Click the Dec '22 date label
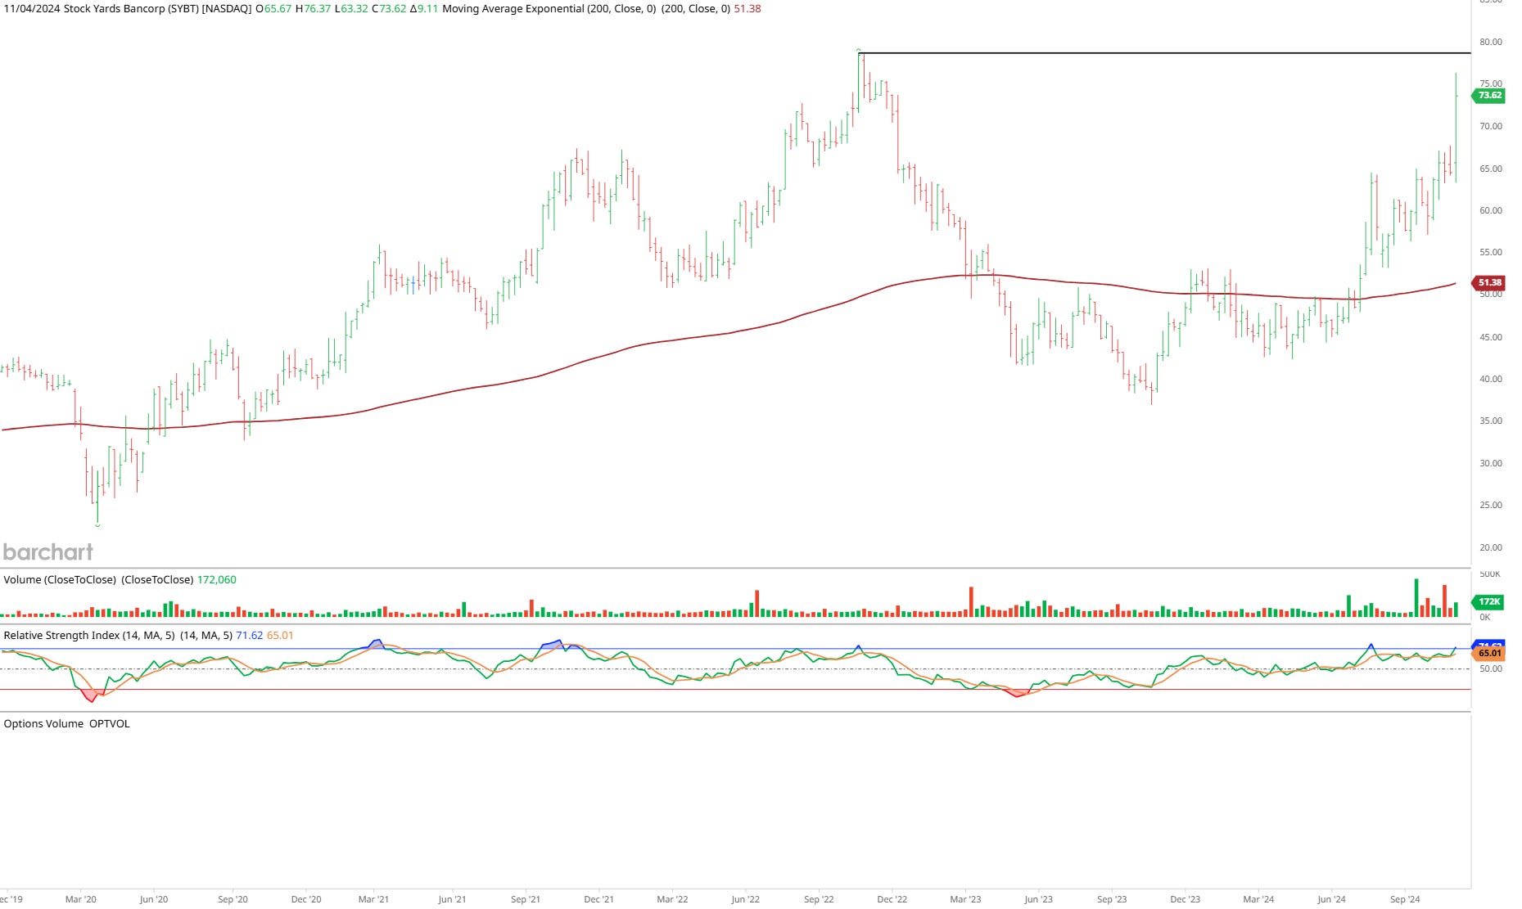The image size is (1522, 909). [892, 899]
